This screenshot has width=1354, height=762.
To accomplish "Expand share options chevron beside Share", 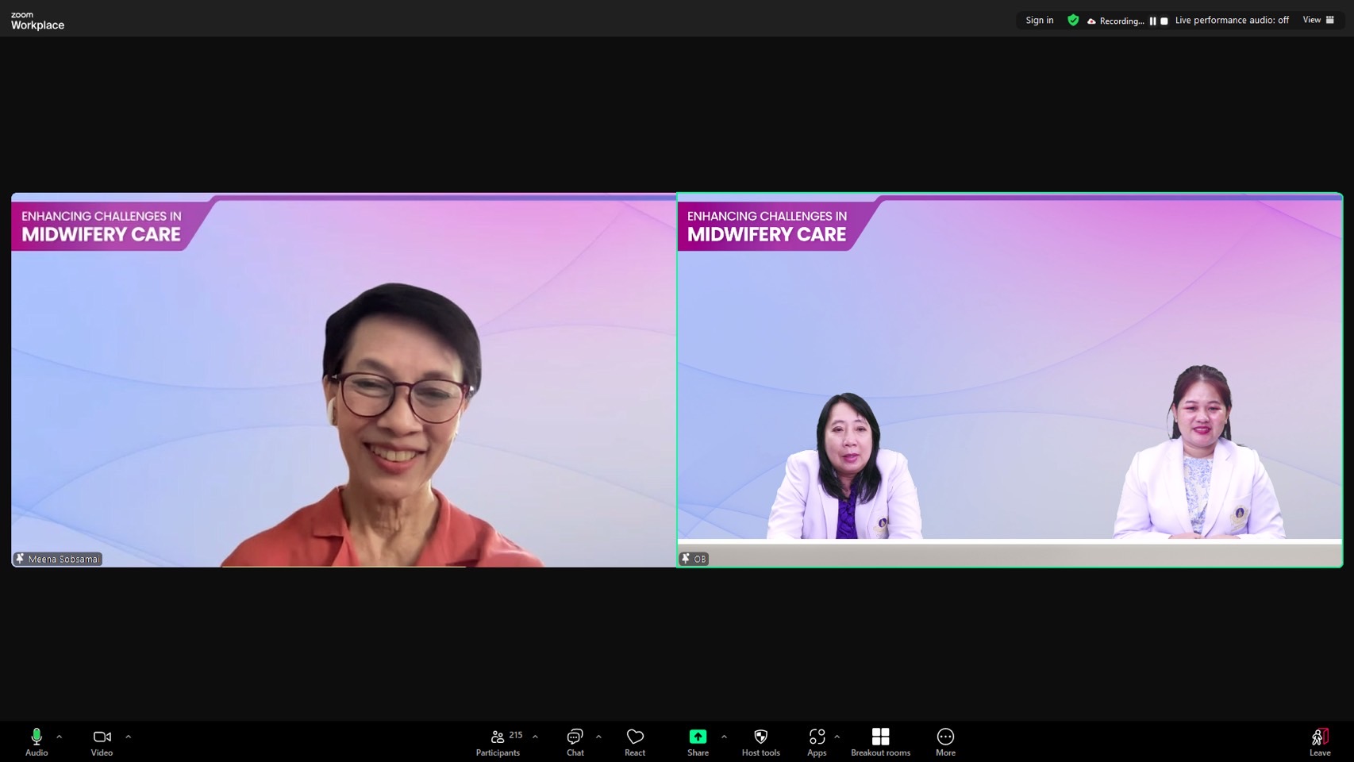I will click(x=724, y=737).
